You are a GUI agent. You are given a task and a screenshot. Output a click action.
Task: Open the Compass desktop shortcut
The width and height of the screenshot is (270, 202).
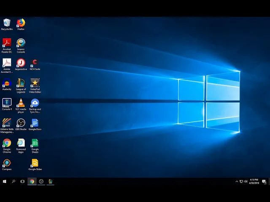pos(7,165)
